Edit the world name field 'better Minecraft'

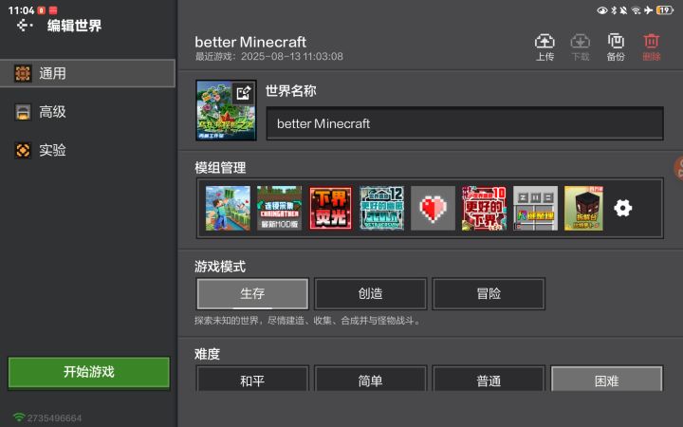tap(465, 123)
